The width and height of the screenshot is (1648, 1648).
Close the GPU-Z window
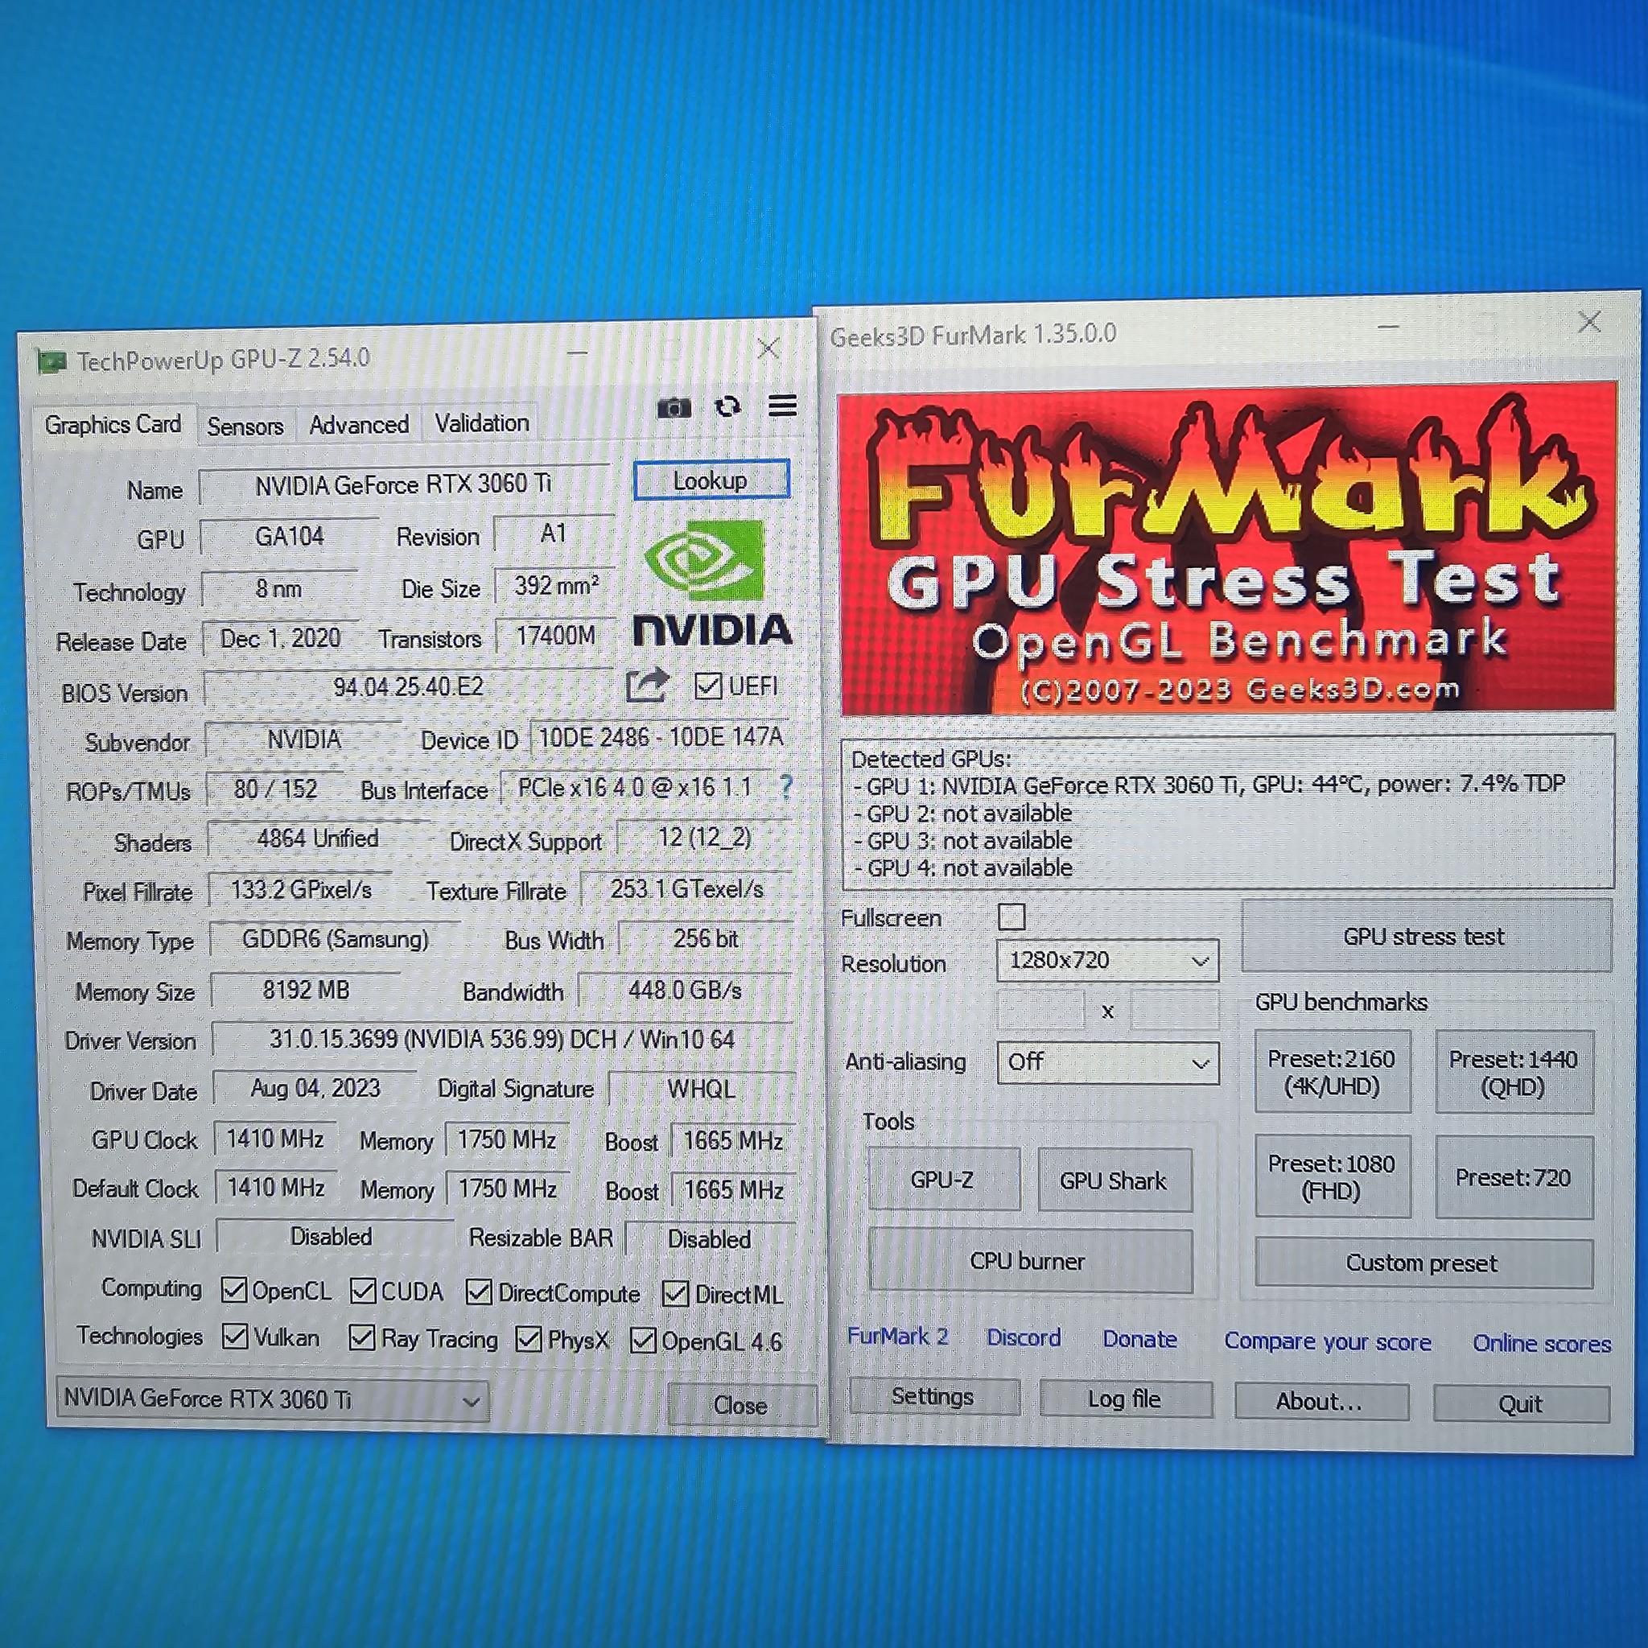[x=768, y=348]
